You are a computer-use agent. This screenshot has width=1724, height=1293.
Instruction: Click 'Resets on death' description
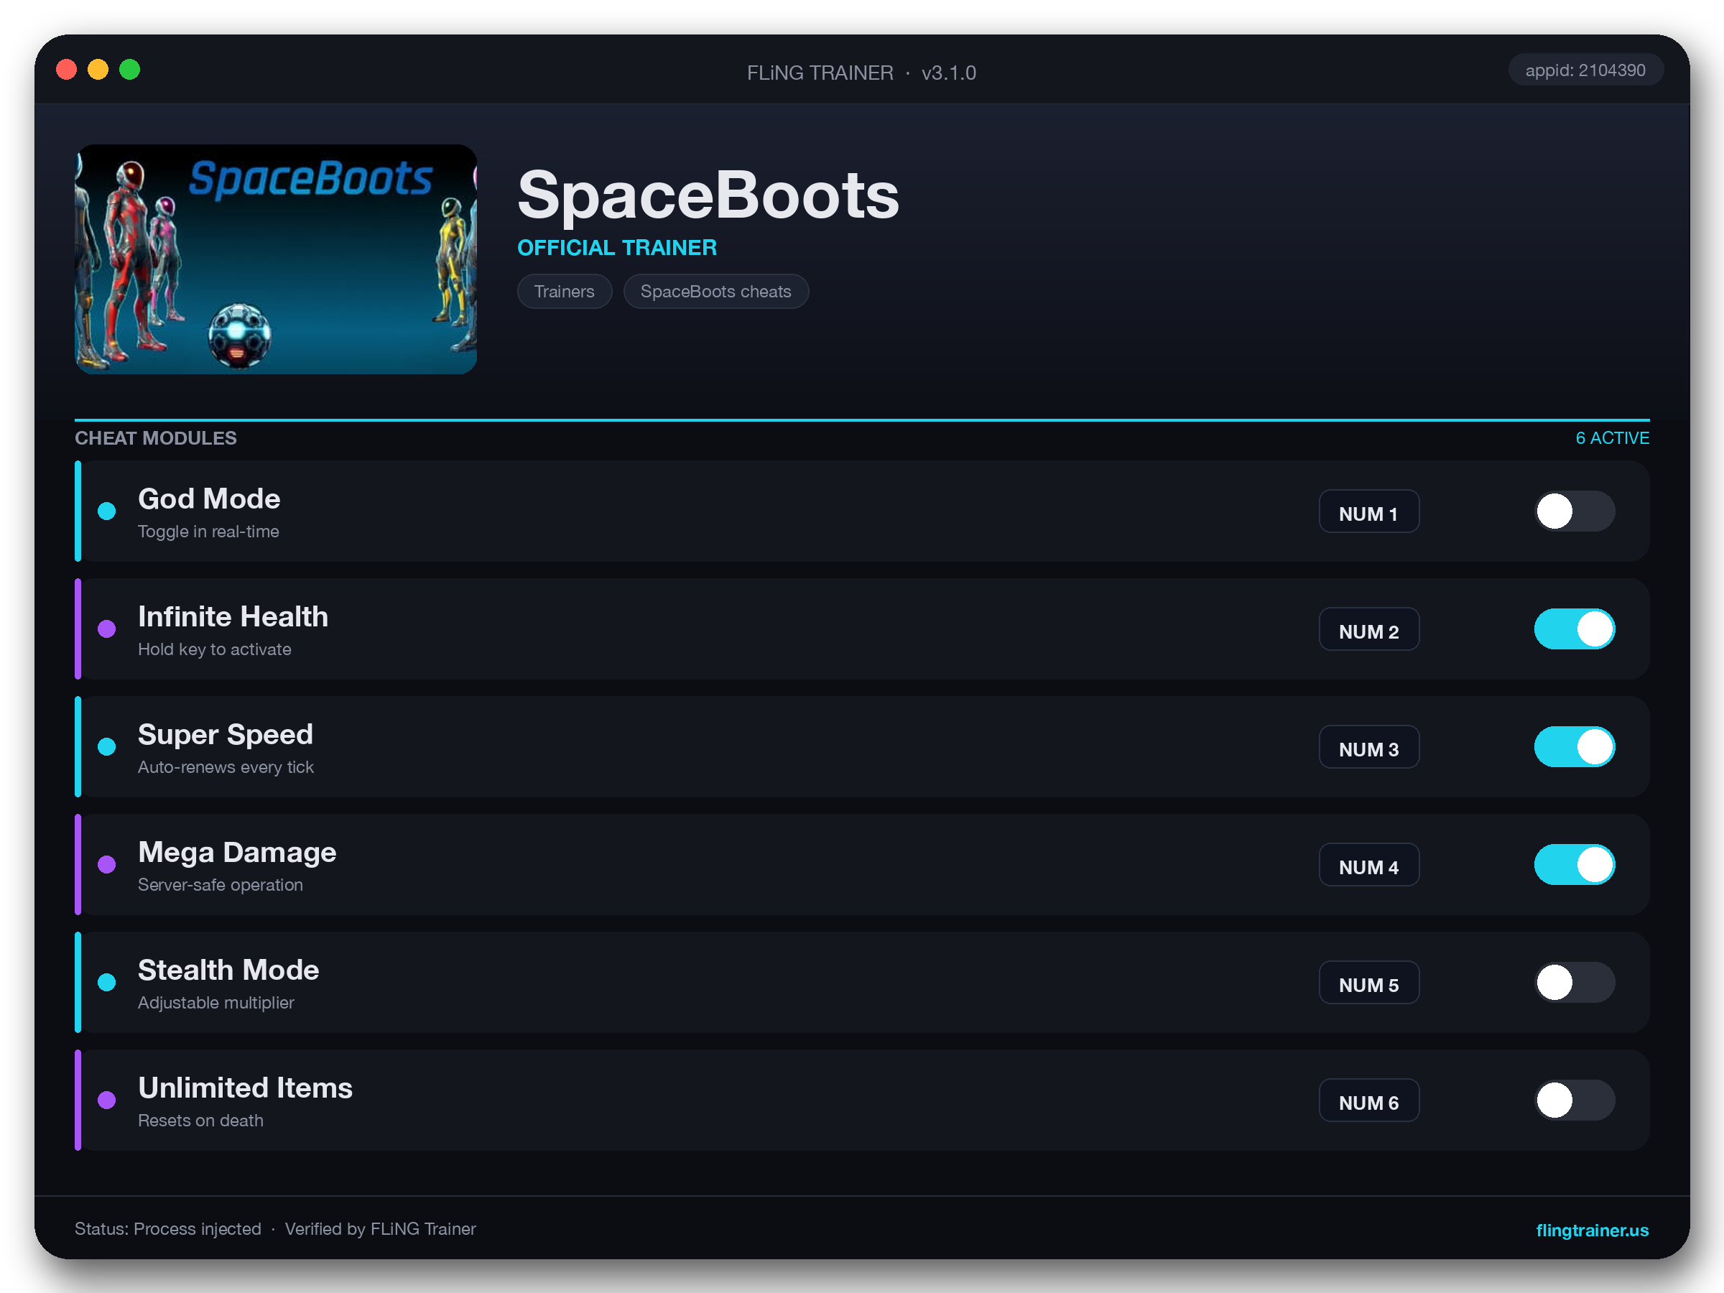pos(200,1120)
